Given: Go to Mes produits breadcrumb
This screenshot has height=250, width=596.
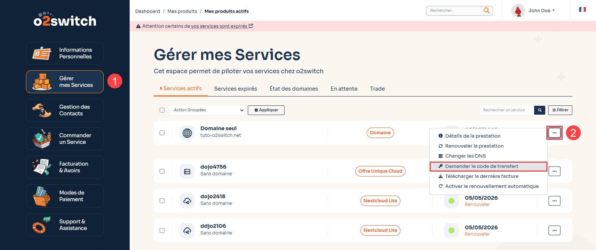Looking at the screenshot, I should [182, 11].
